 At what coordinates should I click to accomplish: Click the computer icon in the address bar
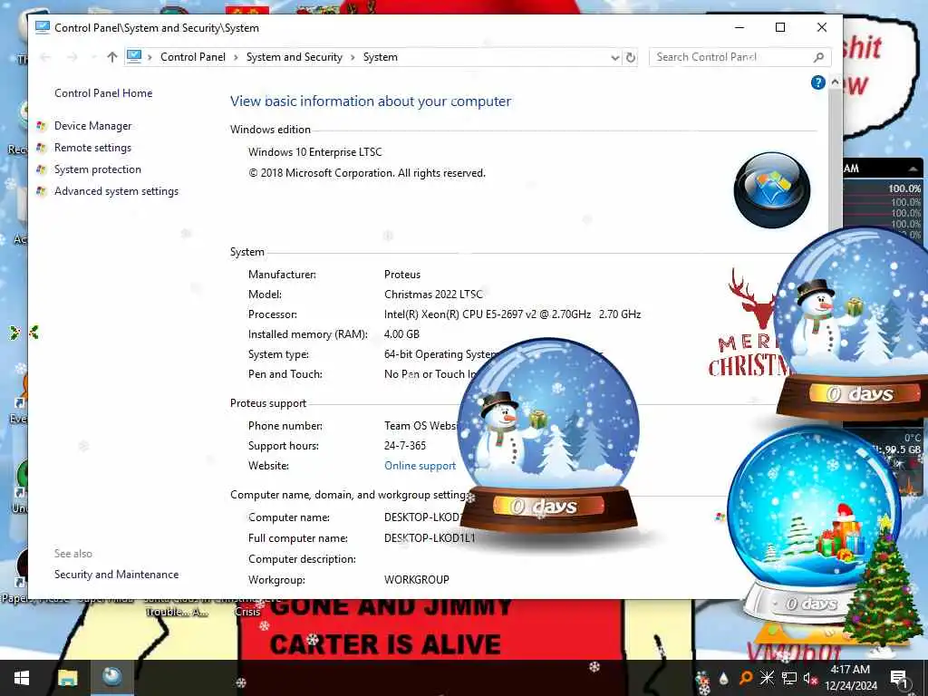tap(134, 56)
